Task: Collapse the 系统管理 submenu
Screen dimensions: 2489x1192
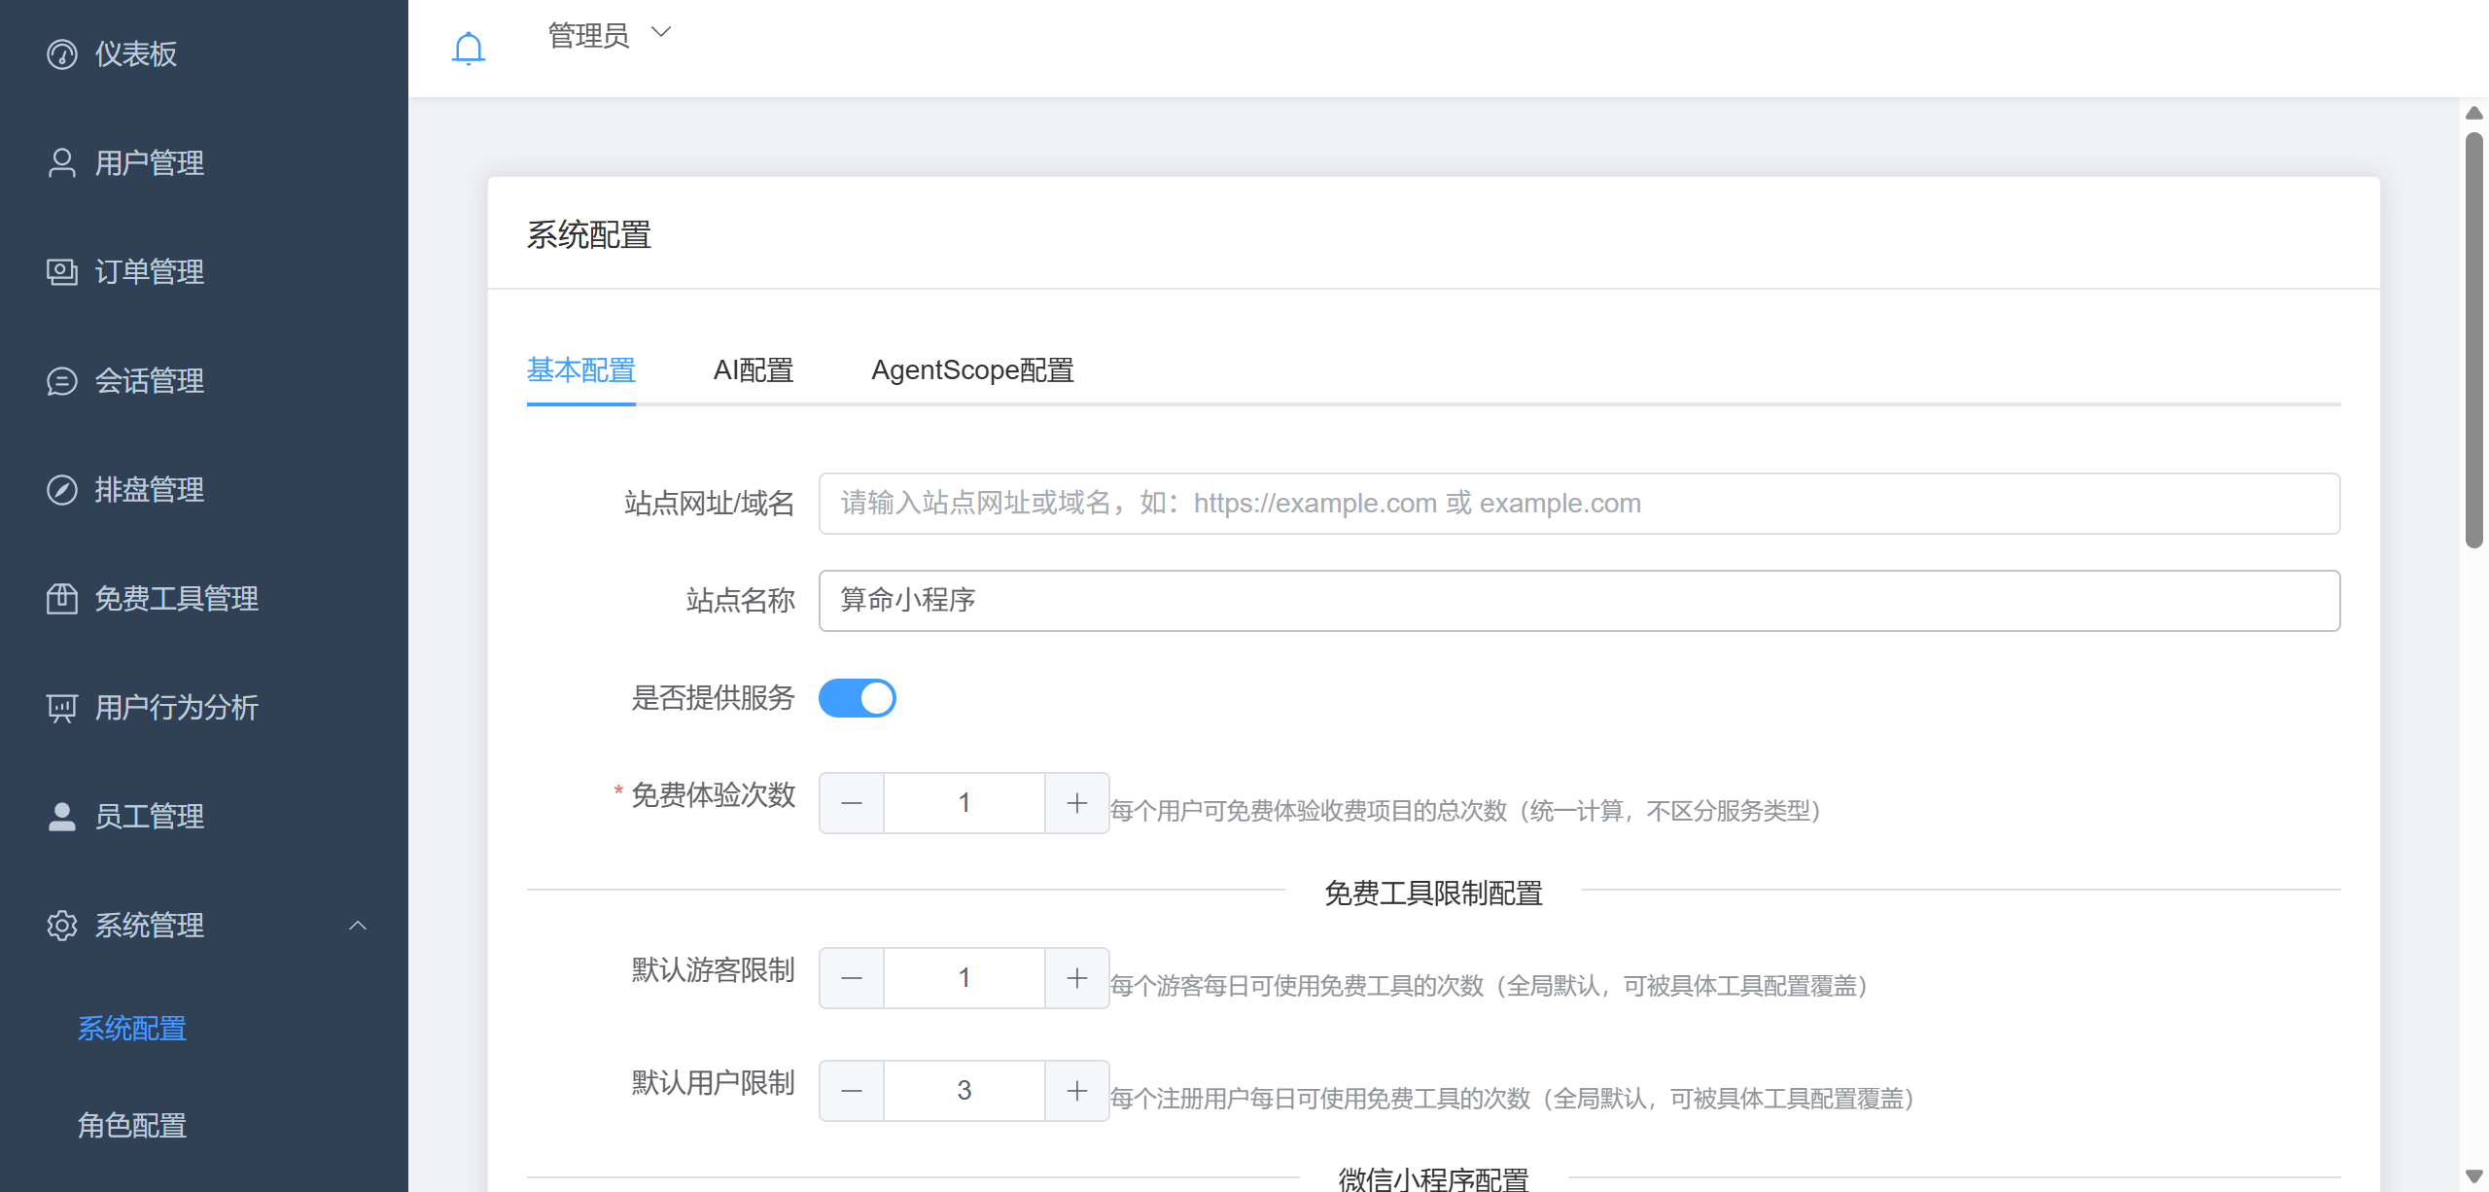Action: (x=359, y=926)
